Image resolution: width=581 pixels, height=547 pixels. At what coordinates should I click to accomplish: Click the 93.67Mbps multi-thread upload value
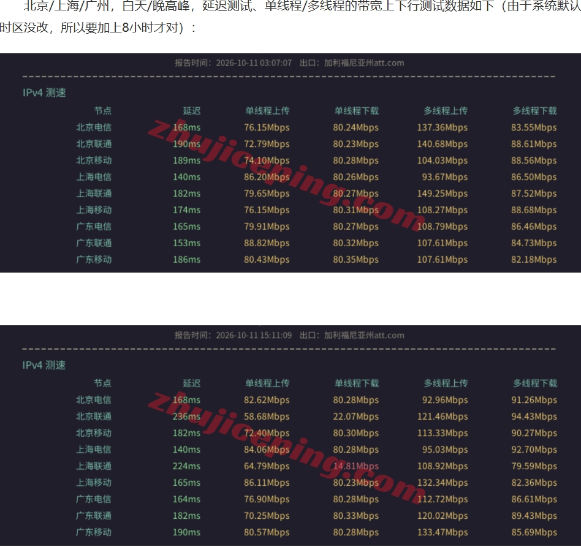(445, 177)
